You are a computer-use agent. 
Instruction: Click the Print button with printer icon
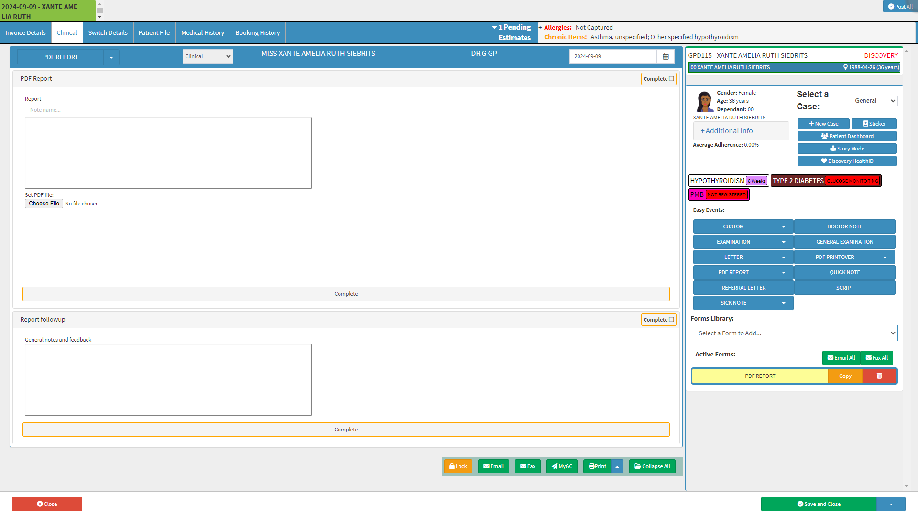coord(597,466)
